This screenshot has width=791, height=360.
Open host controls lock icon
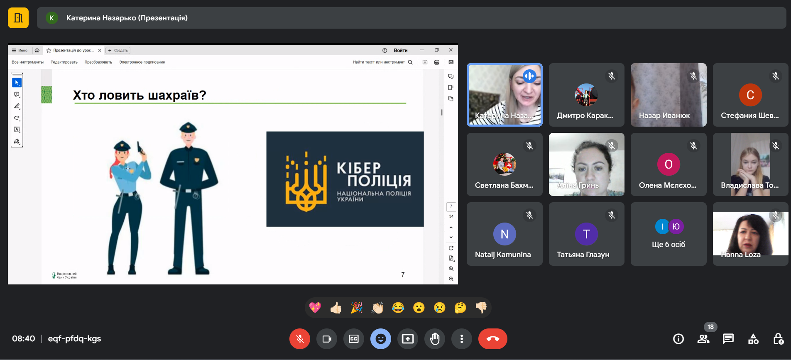[778, 339]
